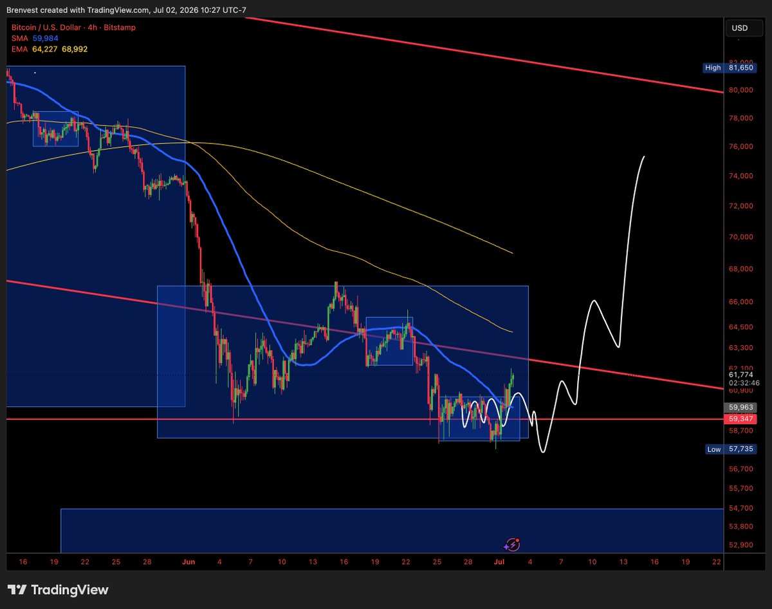
Task: Click the 63,300 price axis label
Action: click(x=741, y=348)
